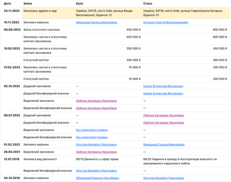231x182 pixels.
Task: Click the Дата column header
Action: [7, 3]
